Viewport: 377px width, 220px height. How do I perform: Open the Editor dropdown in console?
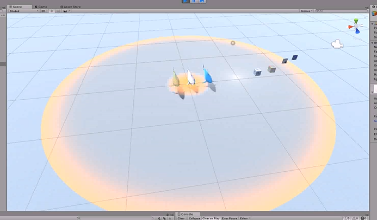coord(245,218)
